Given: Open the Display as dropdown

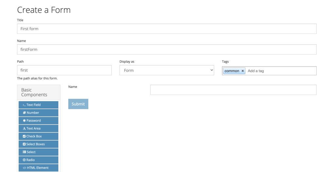Looking at the screenshot, I should (x=167, y=70).
